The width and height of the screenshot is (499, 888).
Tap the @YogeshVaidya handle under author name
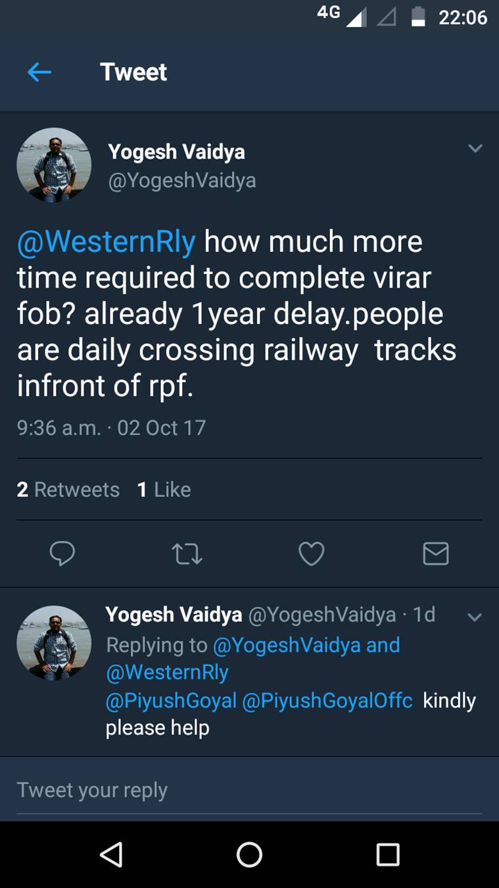tap(182, 180)
